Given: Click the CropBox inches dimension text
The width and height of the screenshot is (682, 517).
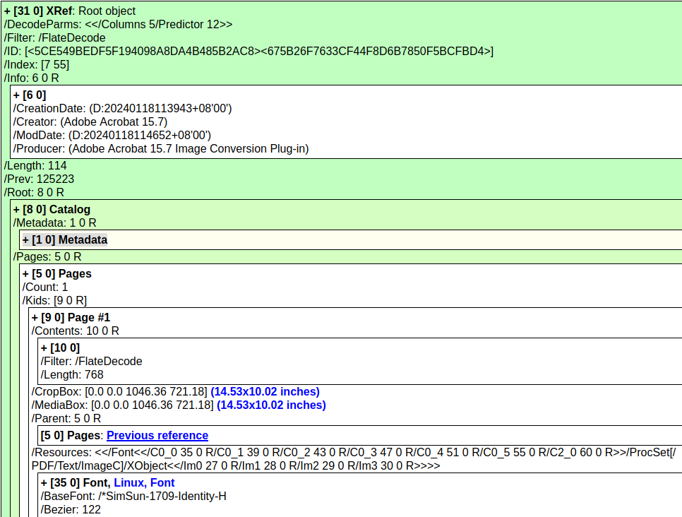Looking at the screenshot, I should [265, 392].
